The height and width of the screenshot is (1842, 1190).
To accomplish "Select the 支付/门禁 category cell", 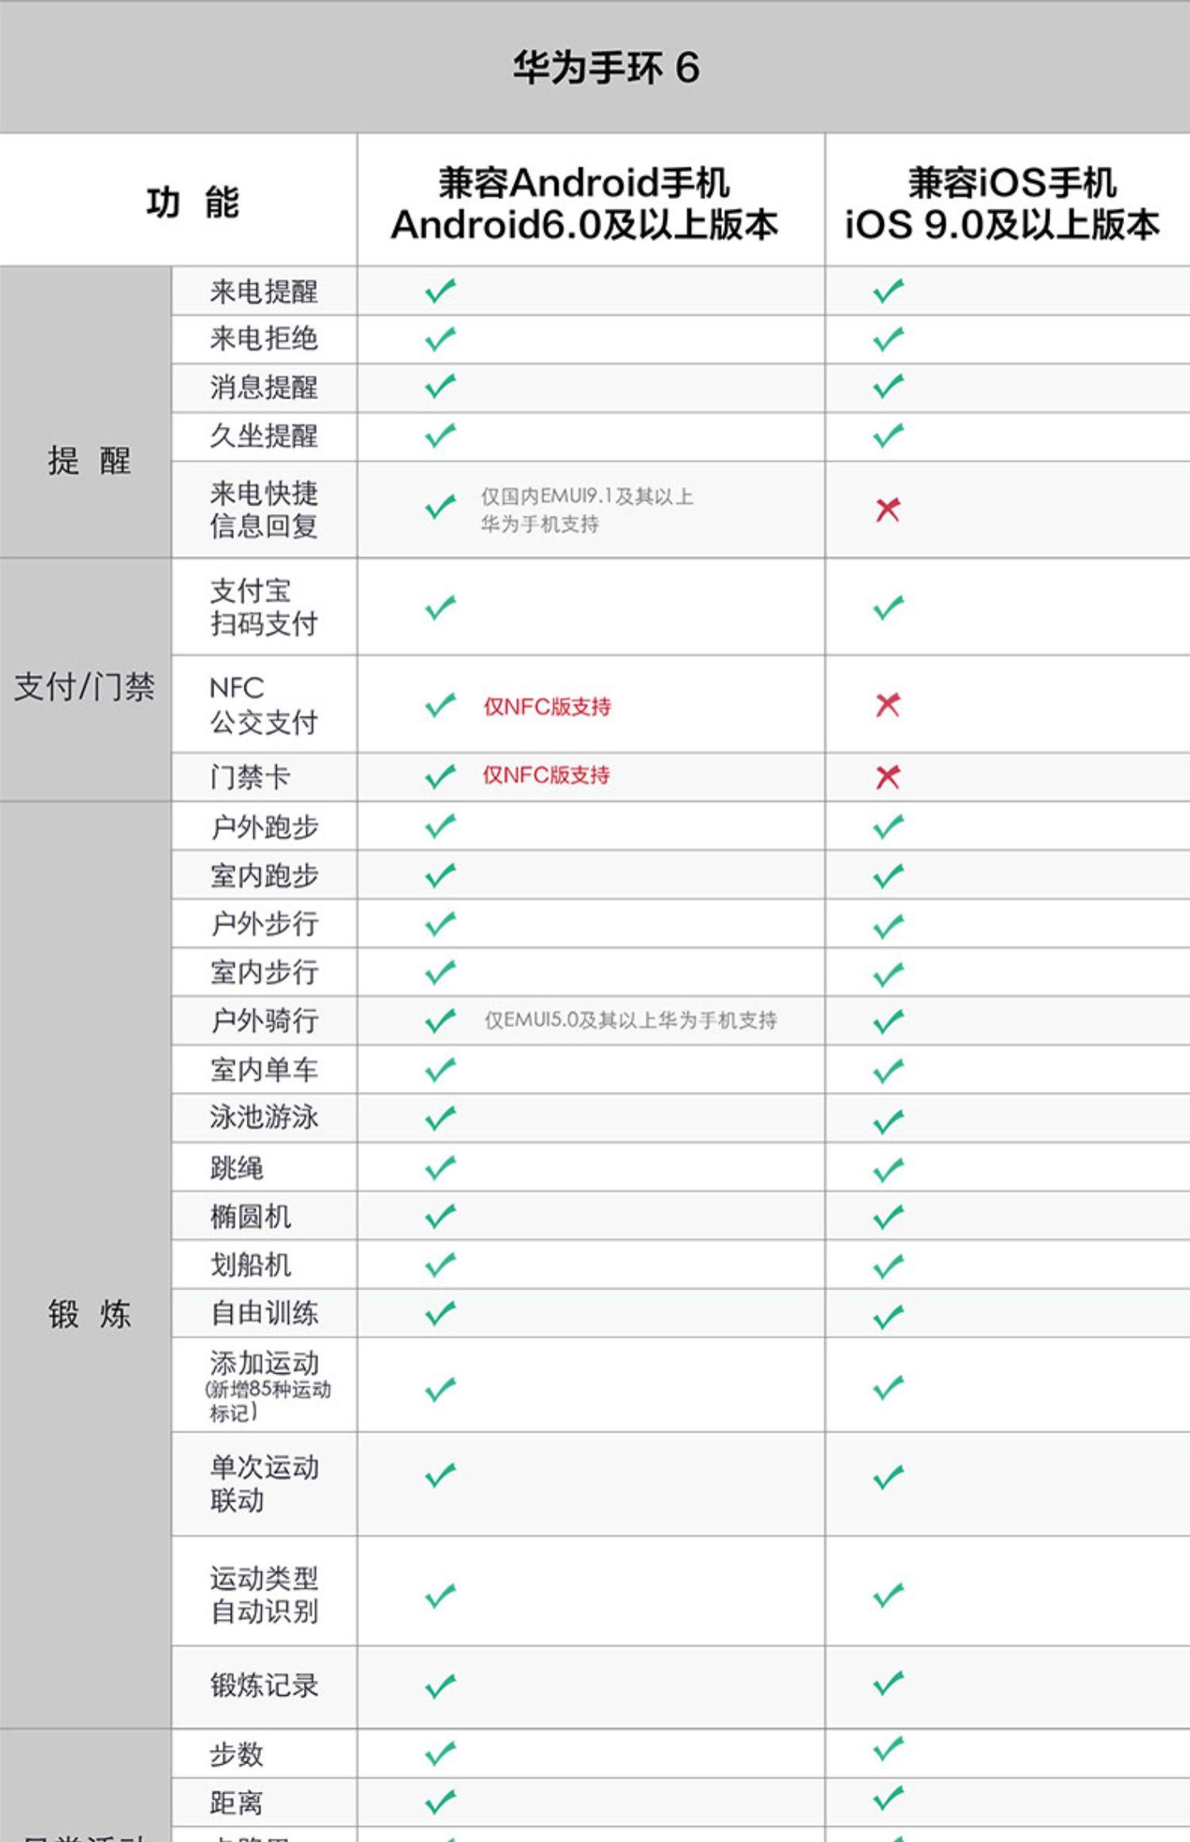I will pyautogui.click(x=85, y=687).
